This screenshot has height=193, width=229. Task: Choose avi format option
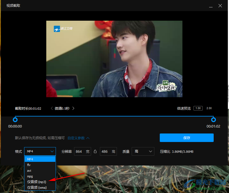pos(40,171)
